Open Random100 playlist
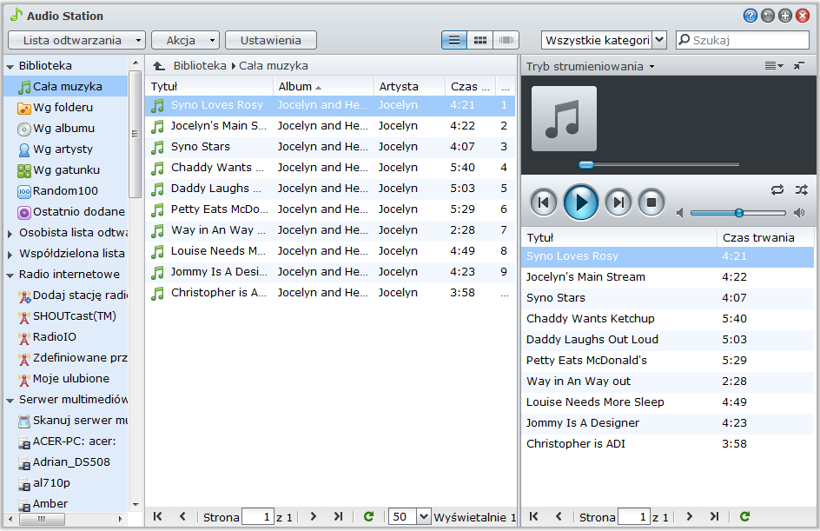Screen dimensions: 820x531 66,191
